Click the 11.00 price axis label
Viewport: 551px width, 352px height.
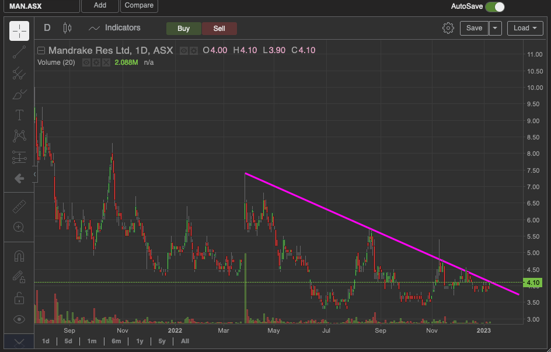tap(535, 54)
